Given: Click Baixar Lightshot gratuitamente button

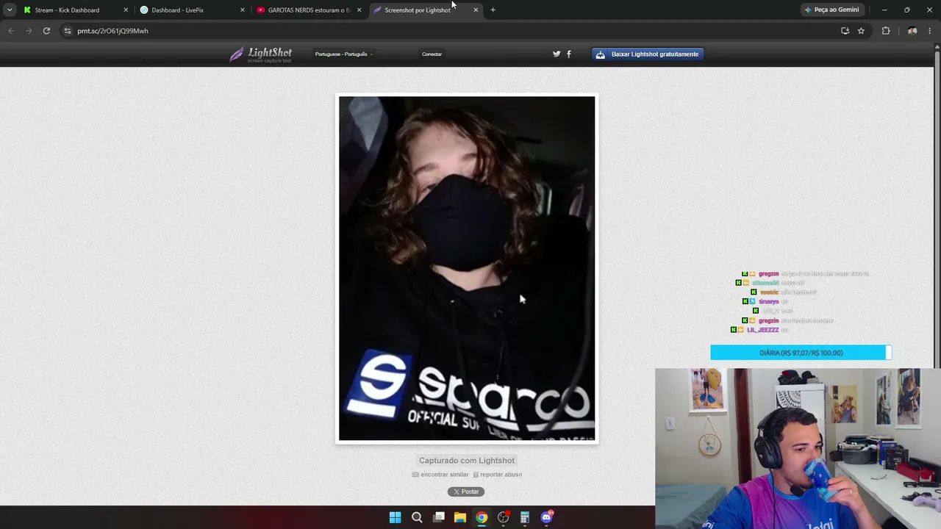Looking at the screenshot, I should click(648, 54).
